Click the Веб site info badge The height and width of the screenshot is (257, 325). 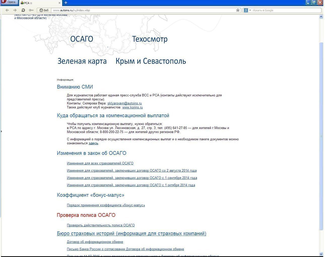(44, 10)
